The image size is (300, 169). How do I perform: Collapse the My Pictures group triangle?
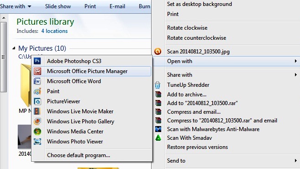[x=14, y=48]
